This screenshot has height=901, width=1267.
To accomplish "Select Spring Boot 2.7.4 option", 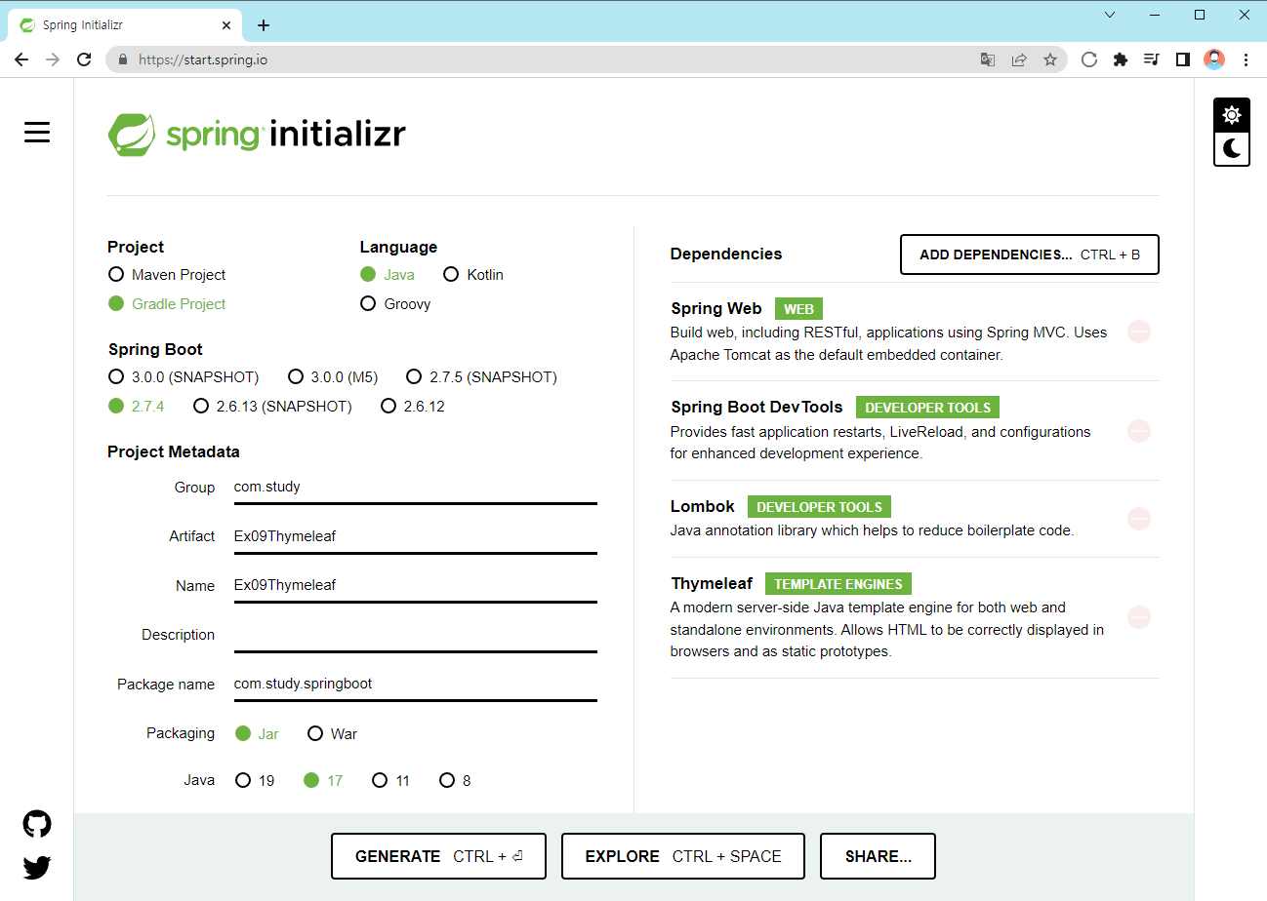I will 137,406.
